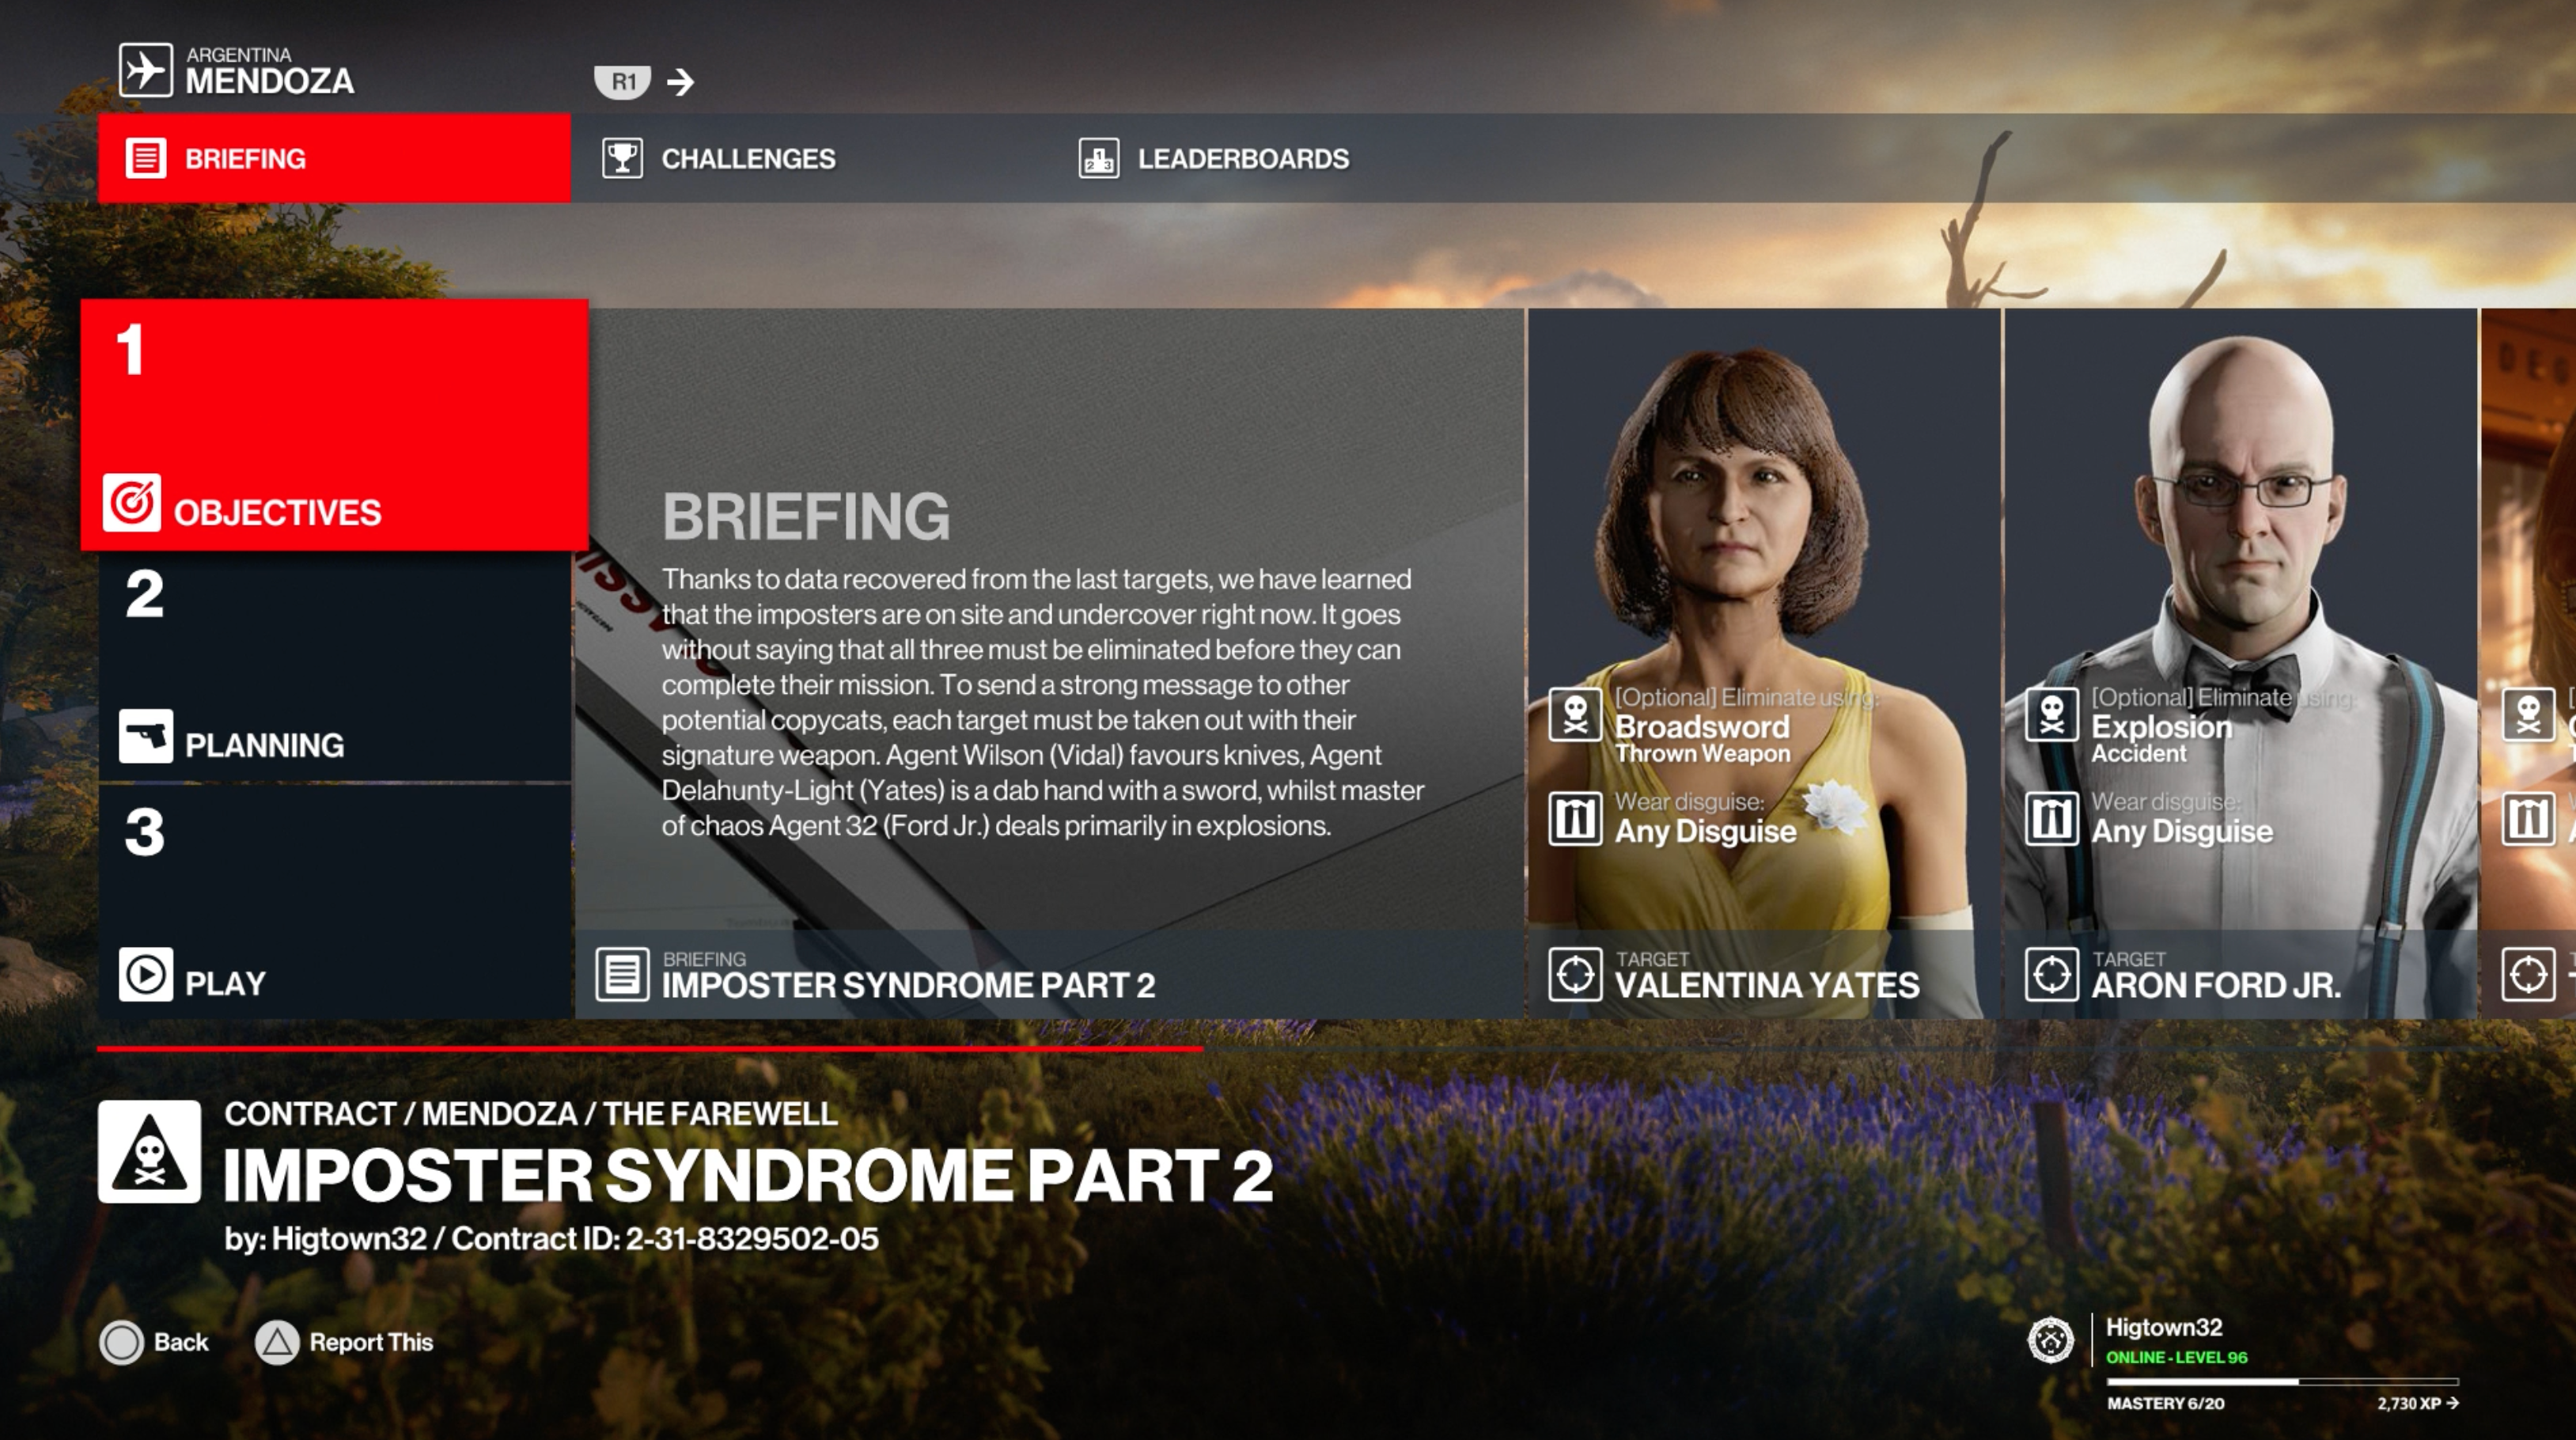Click Any Disguise text on Valentina Yates card
This screenshot has width=2576, height=1440.
point(1706,832)
